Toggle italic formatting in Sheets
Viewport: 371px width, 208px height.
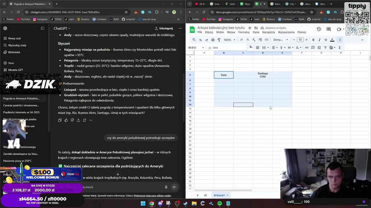pyautogui.click(x=319, y=40)
